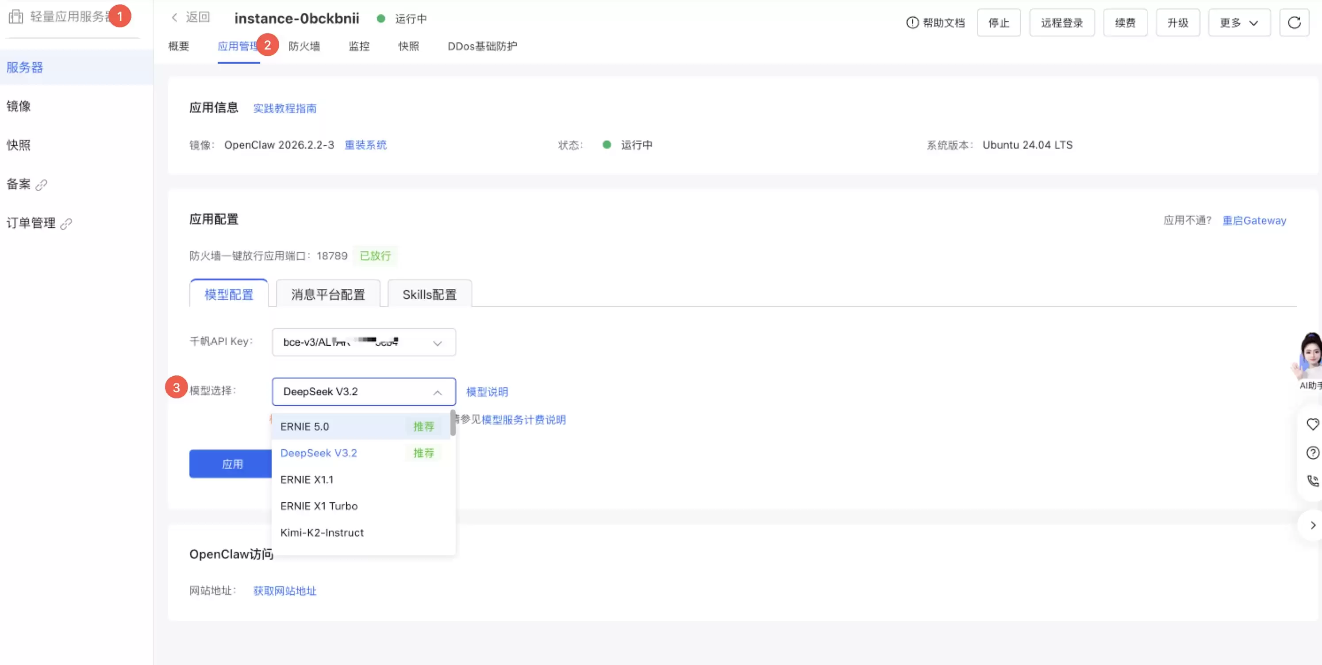Viewport: 1322px width, 665px height.
Task: Click 返回 to go back
Action: tap(198, 17)
